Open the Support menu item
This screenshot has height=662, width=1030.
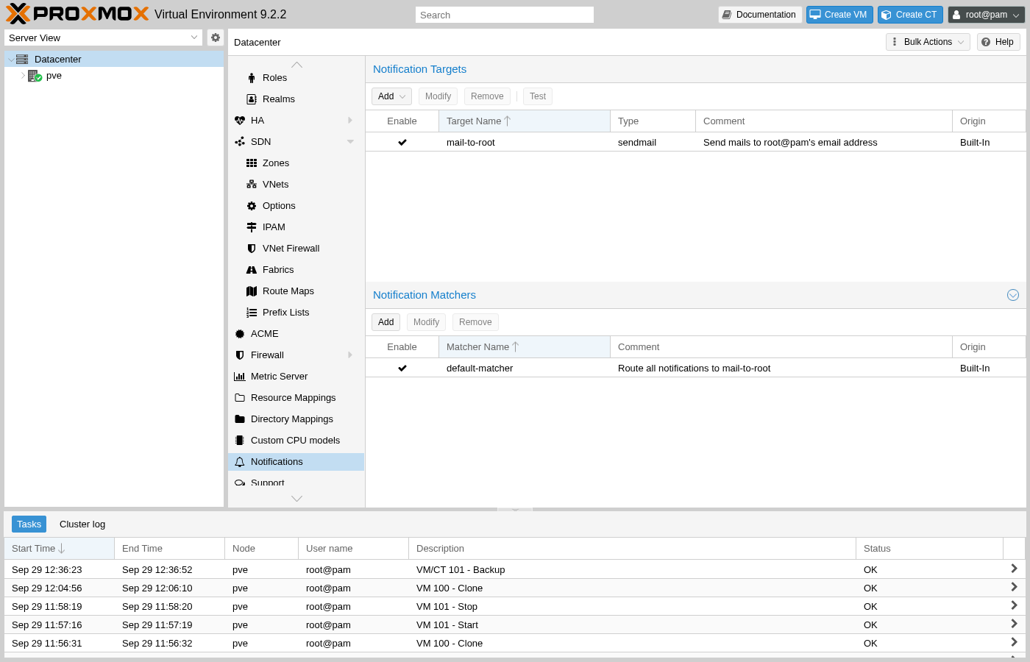(296, 483)
